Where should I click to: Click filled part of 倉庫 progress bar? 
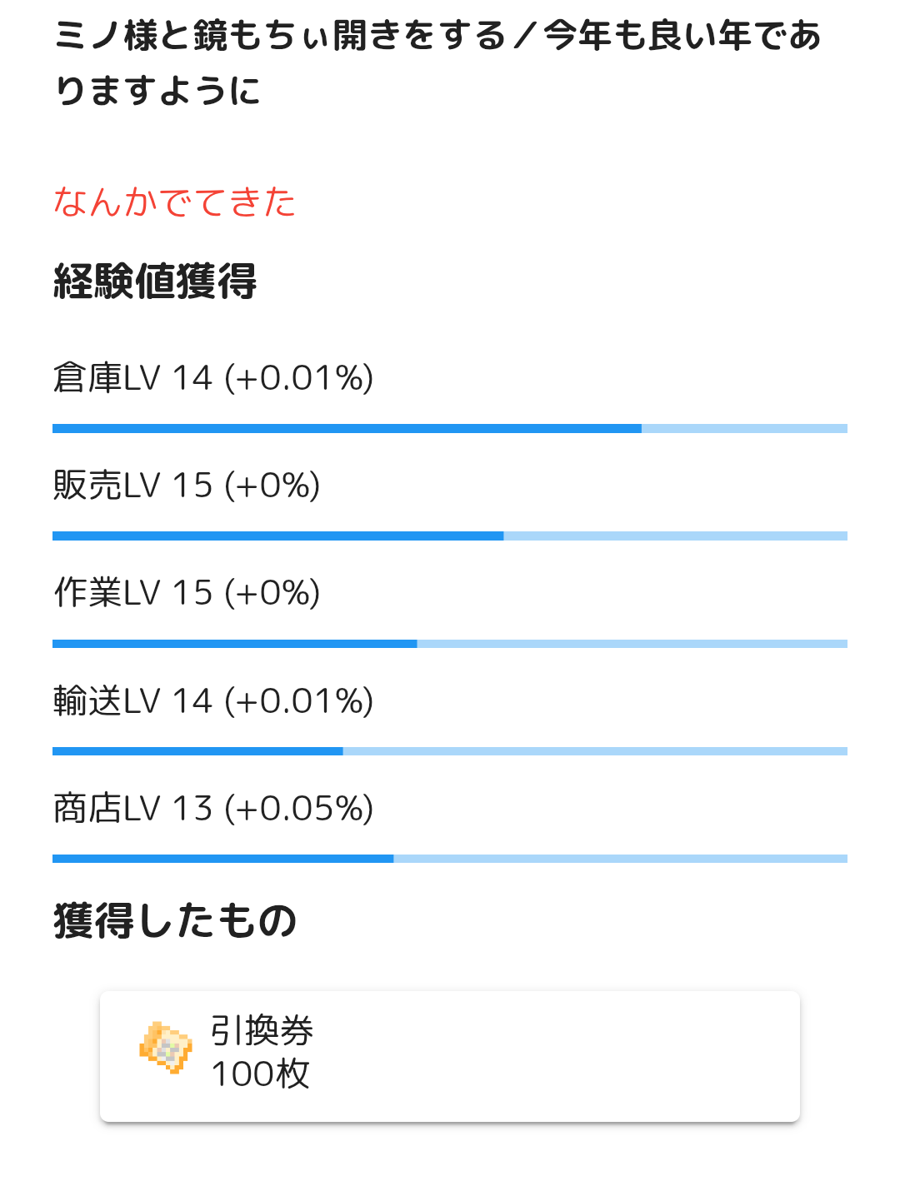click(347, 429)
